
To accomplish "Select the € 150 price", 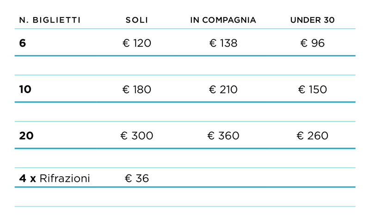I will pos(313,90).
